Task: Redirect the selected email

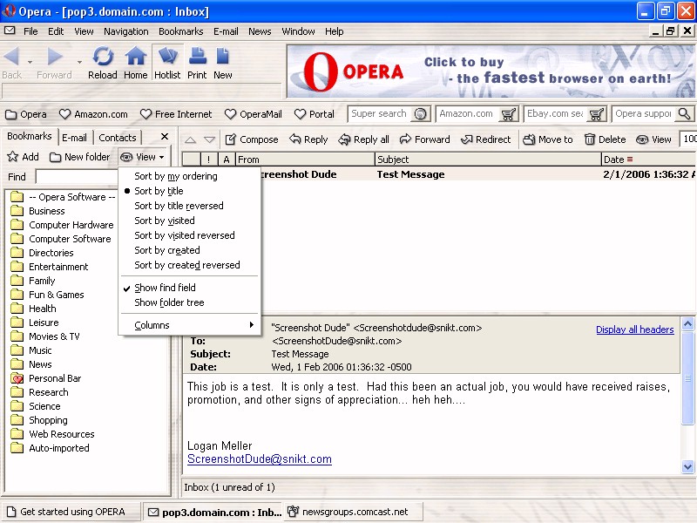Action: coord(486,139)
